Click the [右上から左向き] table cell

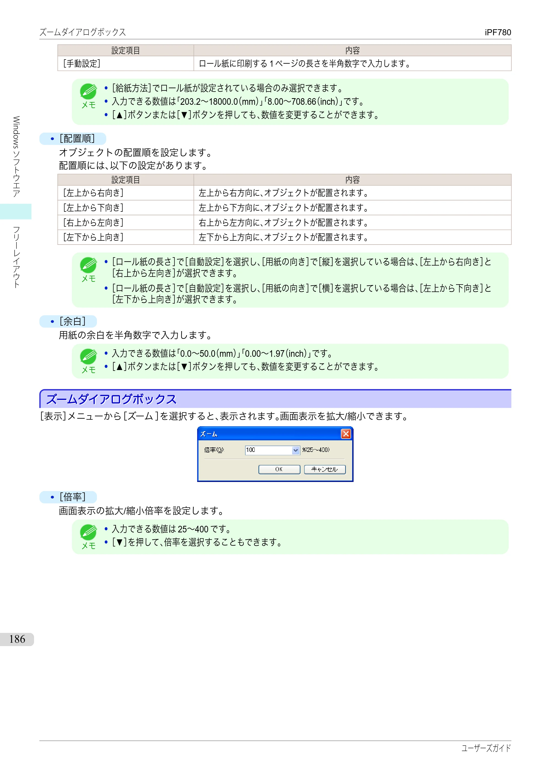point(126,223)
